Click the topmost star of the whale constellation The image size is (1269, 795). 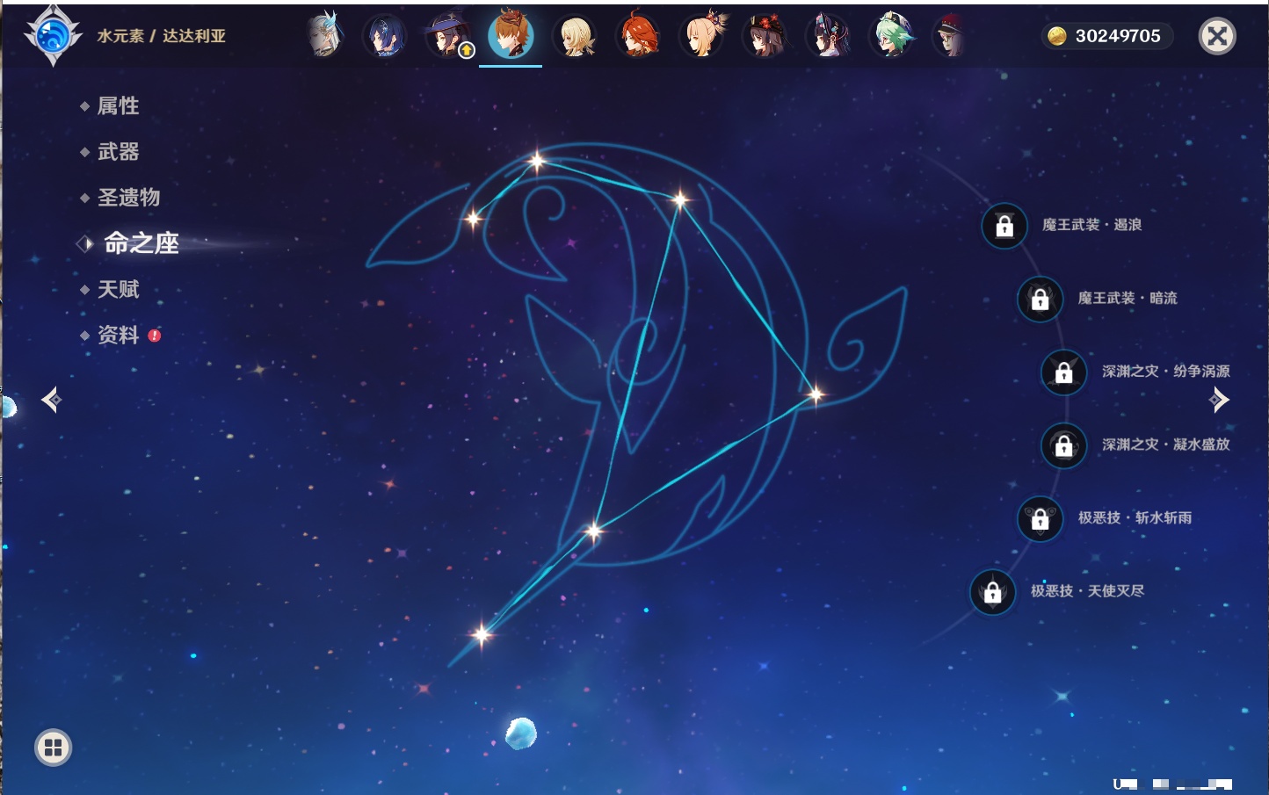tap(537, 161)
